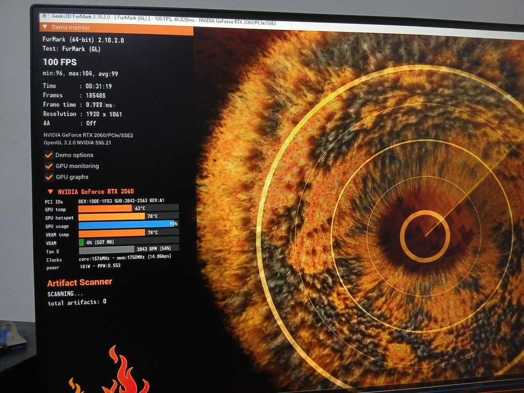Click the Demo monitor header label
The width and height of the screenshot is (524, 393).
tap(71, 28)
